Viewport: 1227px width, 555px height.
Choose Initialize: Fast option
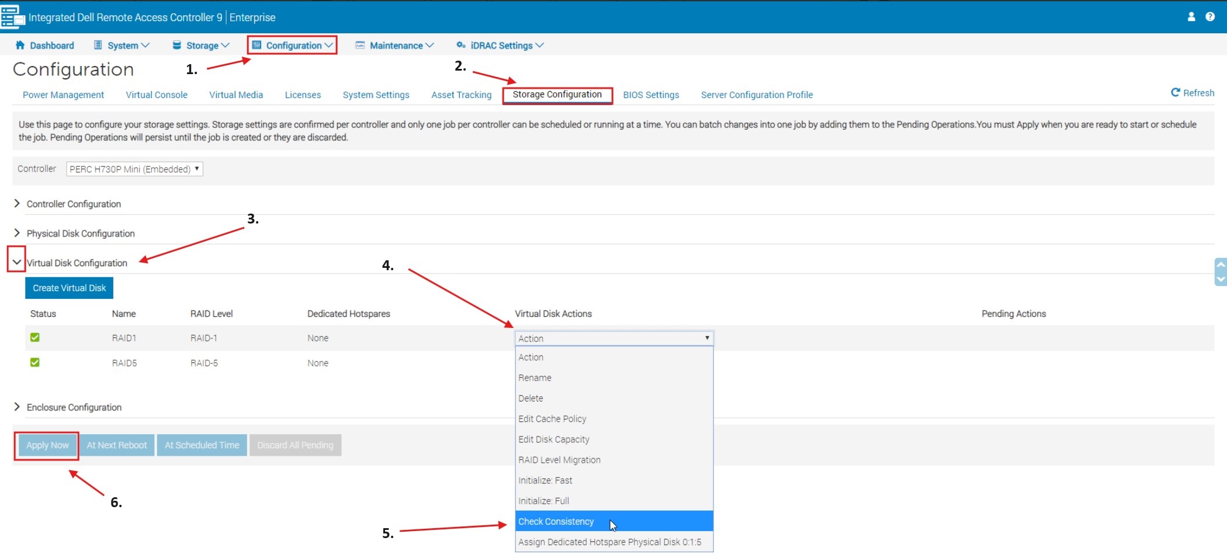(614, 480)
